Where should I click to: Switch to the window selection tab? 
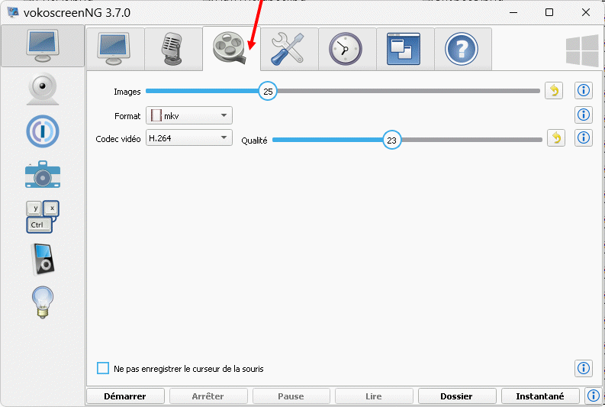404,49
